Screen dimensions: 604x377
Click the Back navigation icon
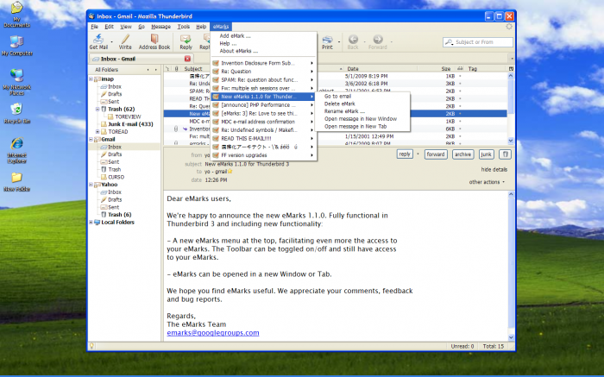pyautogui.click(x=353, y=39)
